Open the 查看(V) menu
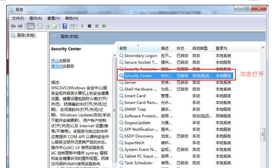 click(53, 18)
